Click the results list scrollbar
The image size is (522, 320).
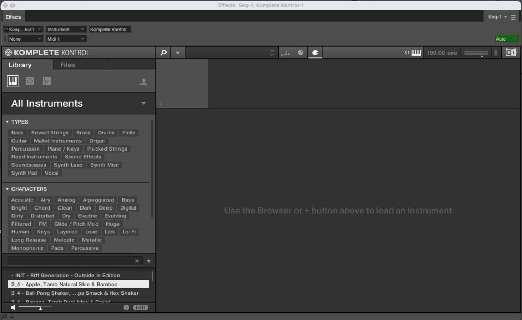pyautogui.click(x=152, y=276)
